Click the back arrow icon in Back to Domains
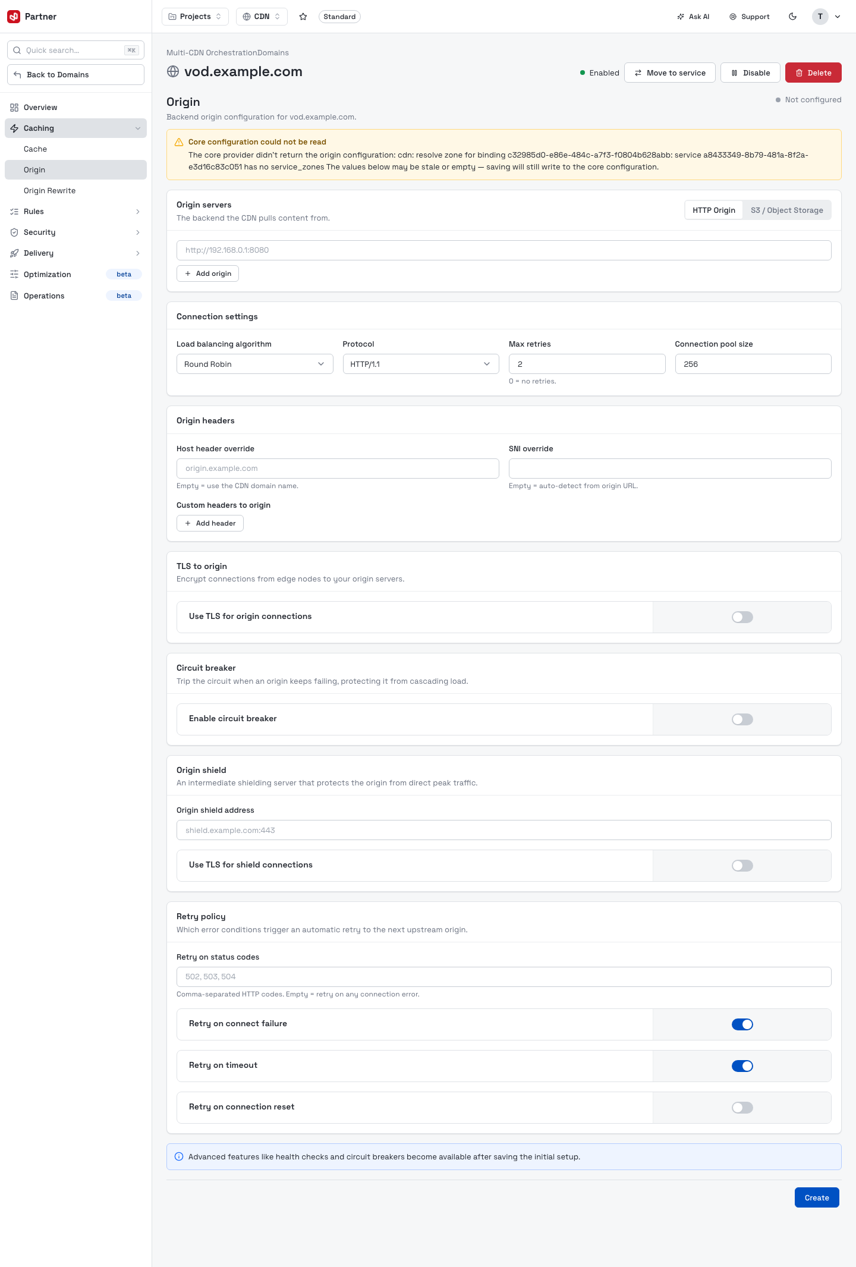The width and height of the screenshot is (856, 1267). [17, 75]
